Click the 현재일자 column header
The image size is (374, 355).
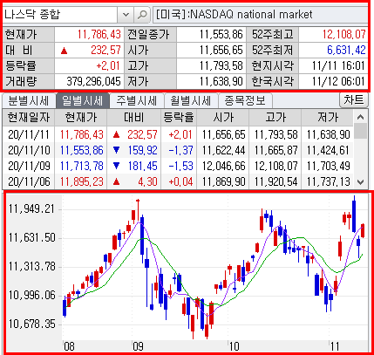tap(29, 118)
